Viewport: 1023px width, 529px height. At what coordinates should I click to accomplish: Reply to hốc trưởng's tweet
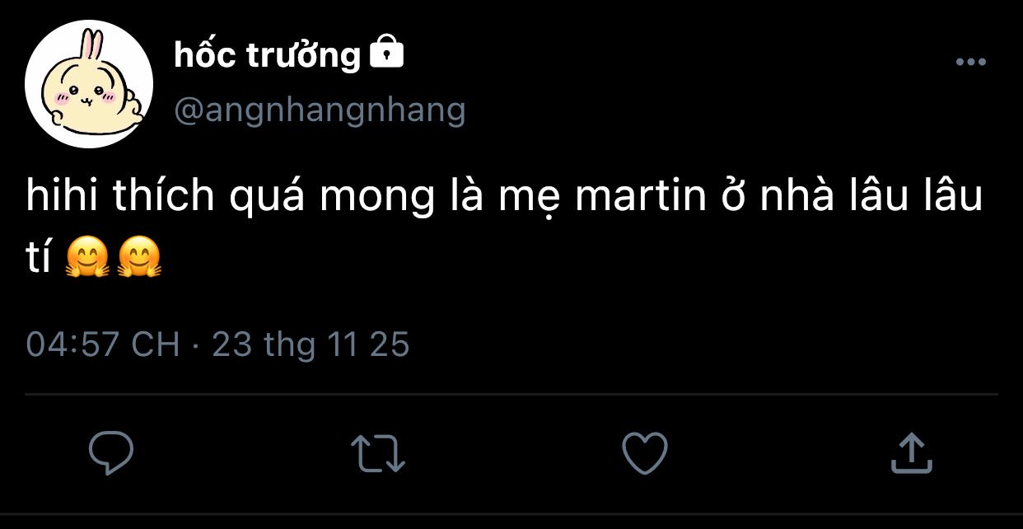(111, 453)
